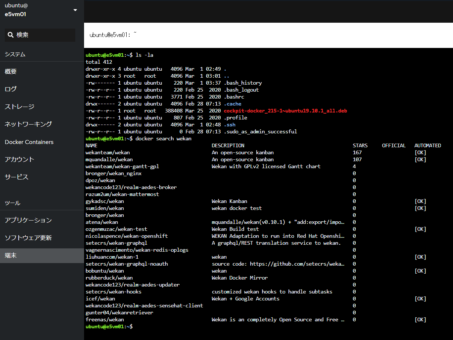
Task: Click the razum2um/wekan-mattermost entry
Action: coord(122,194)
